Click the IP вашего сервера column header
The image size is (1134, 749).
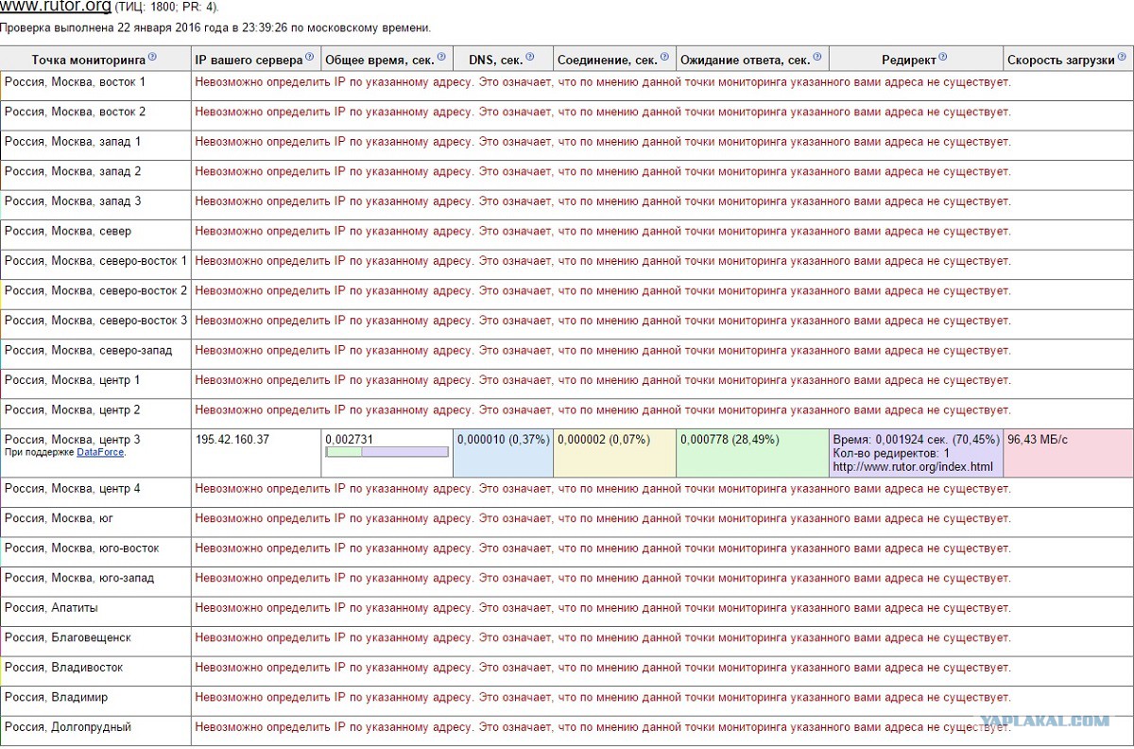pos(256,59)
